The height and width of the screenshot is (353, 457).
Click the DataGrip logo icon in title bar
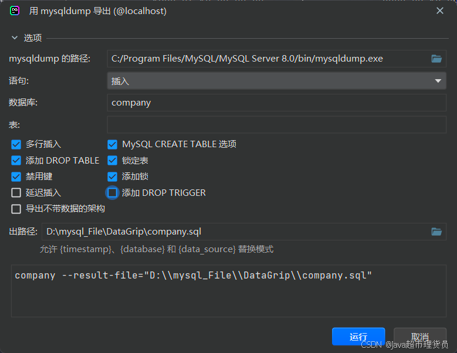tap(15, 11)
